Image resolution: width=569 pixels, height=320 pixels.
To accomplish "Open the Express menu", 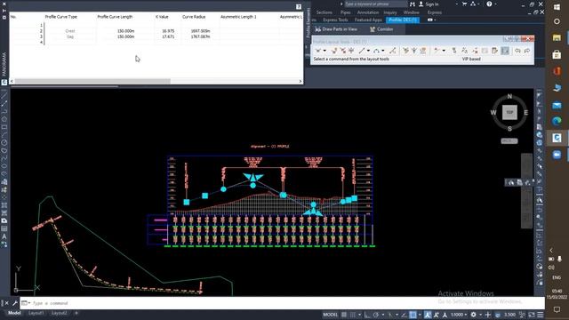I will [435, 12].
